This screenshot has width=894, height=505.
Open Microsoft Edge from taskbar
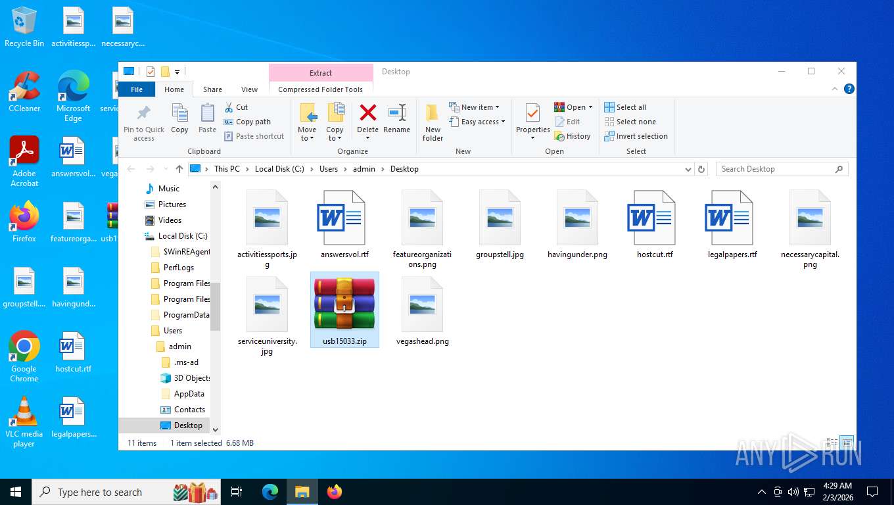(270, 492)
